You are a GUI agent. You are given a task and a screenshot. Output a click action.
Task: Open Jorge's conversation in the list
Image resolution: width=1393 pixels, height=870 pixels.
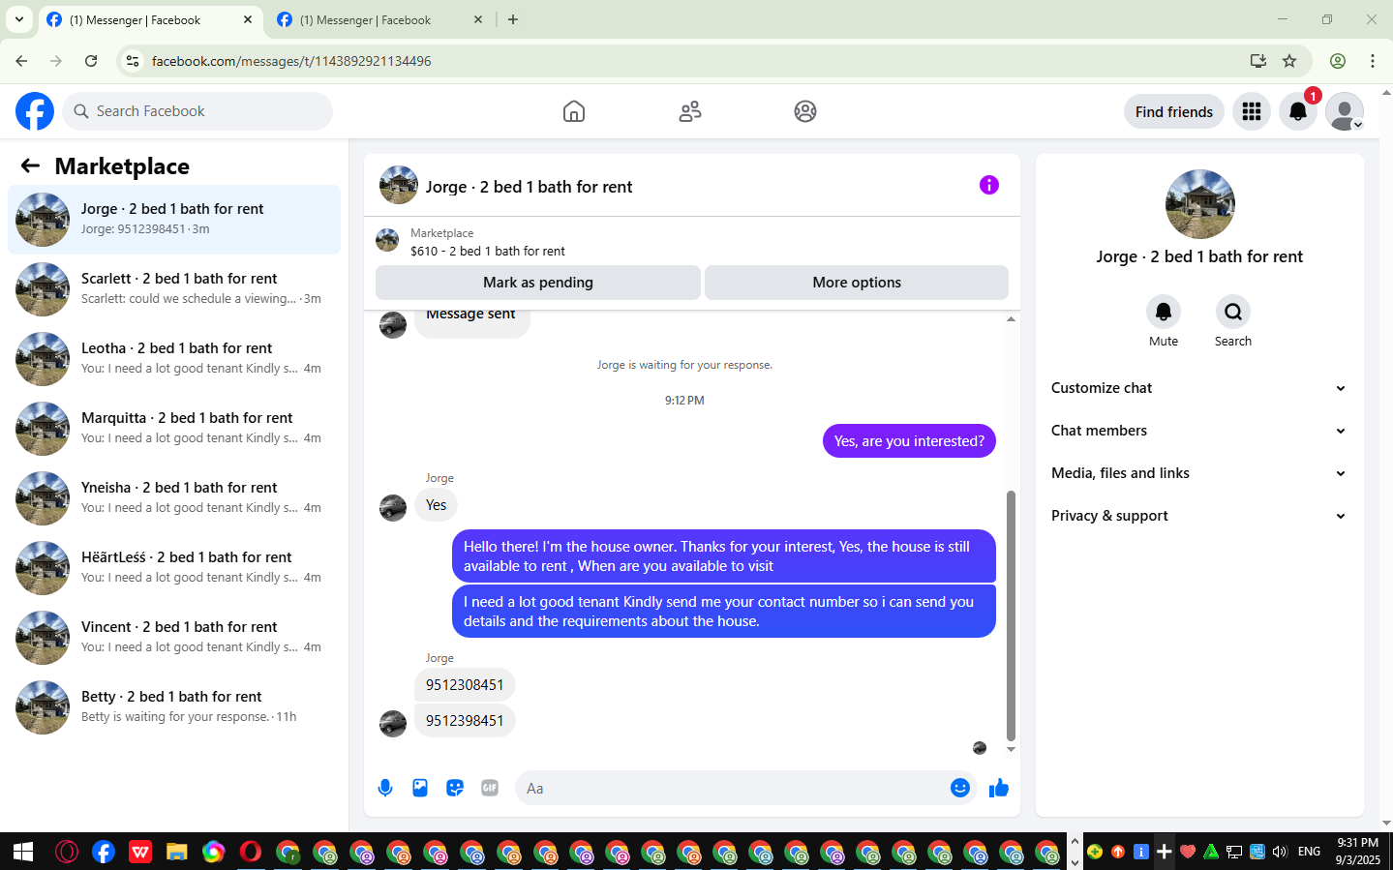[174, 220]
